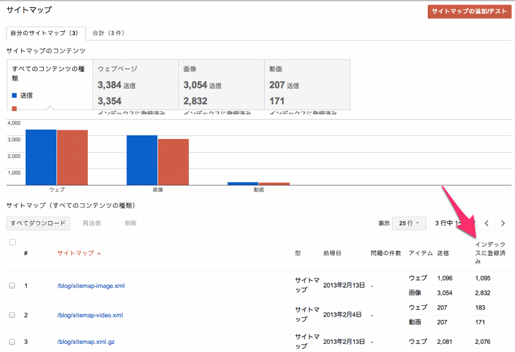Check the box for sitemap-image.xml row
Viewport: 515px width, 352px height.
[12, 285]
